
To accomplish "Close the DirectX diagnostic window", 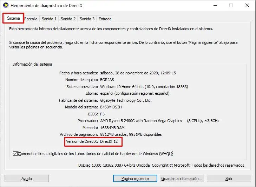I will 247,5.
